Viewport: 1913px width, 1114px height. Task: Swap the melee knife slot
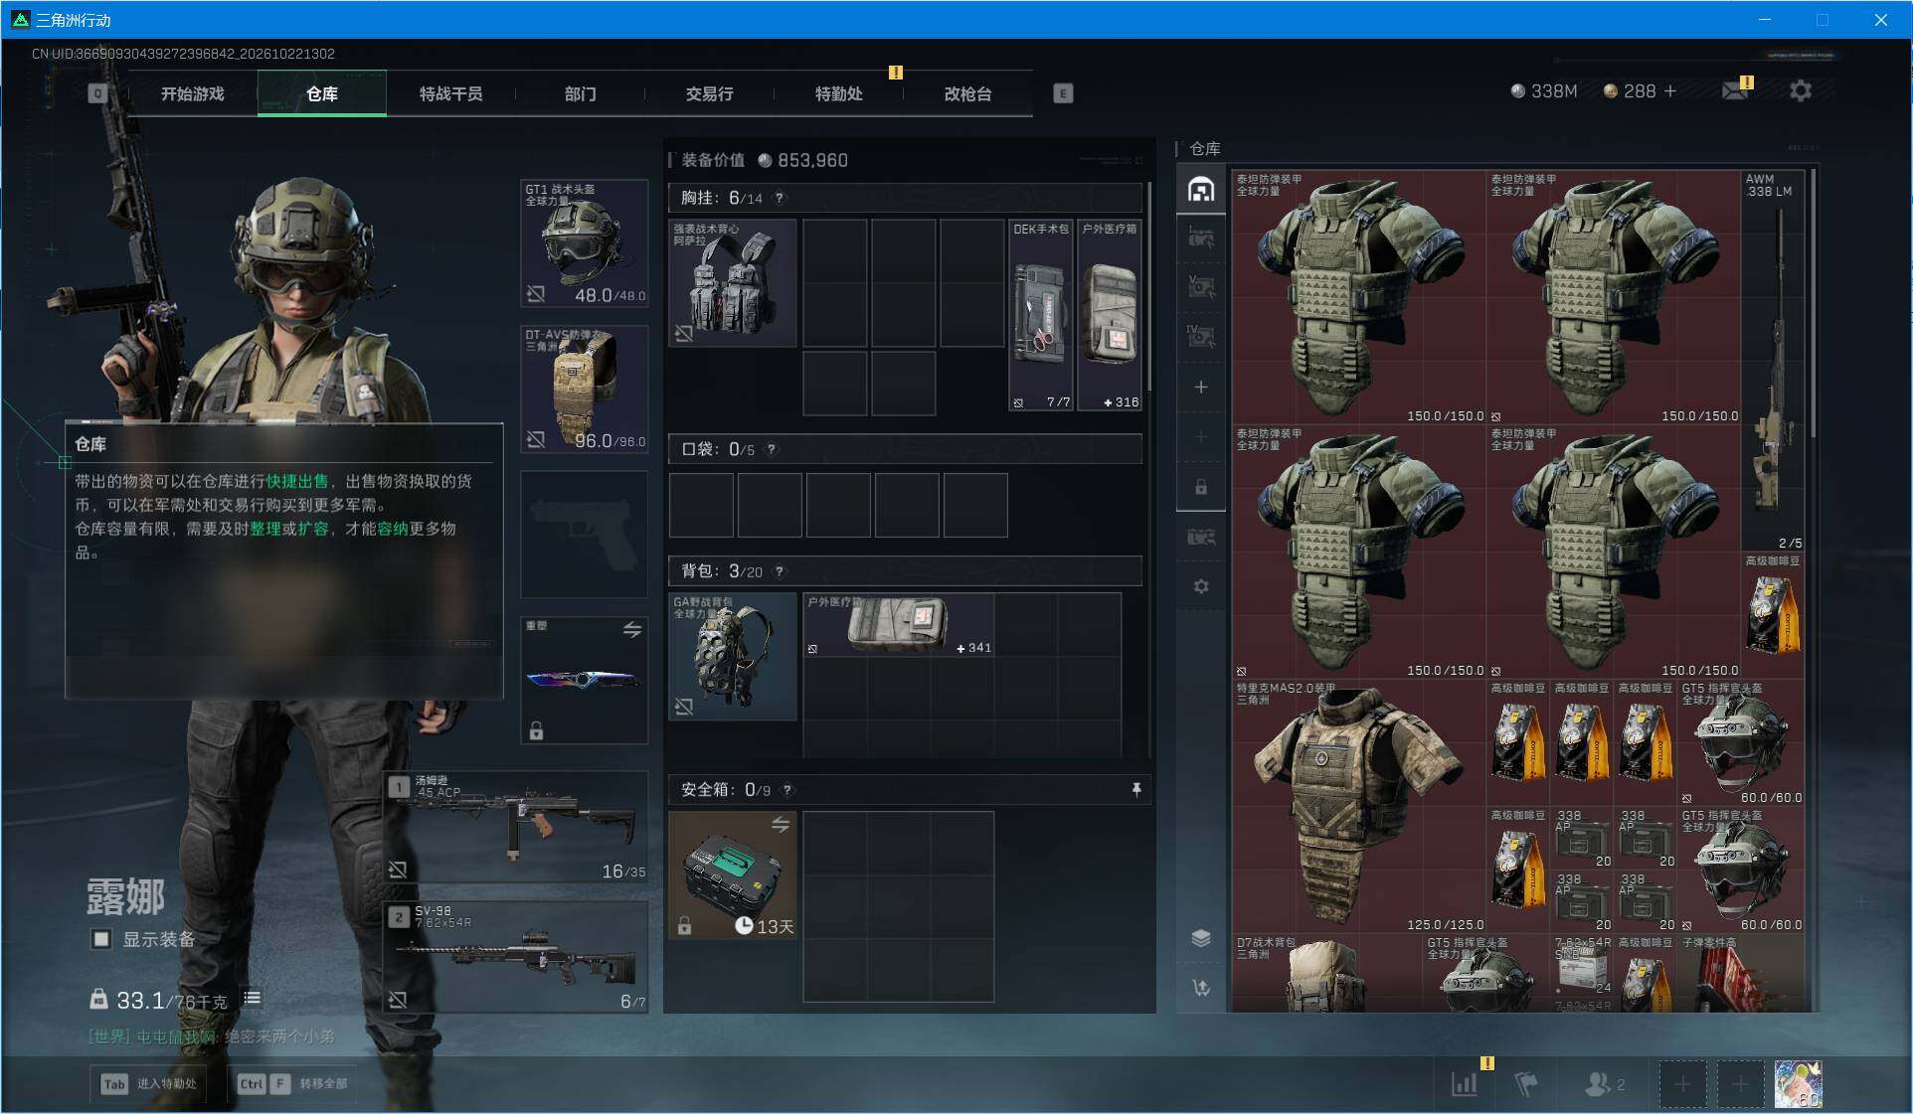tap(632, 629)
